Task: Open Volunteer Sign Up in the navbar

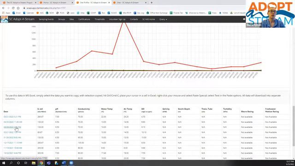Action: [117, 19]
